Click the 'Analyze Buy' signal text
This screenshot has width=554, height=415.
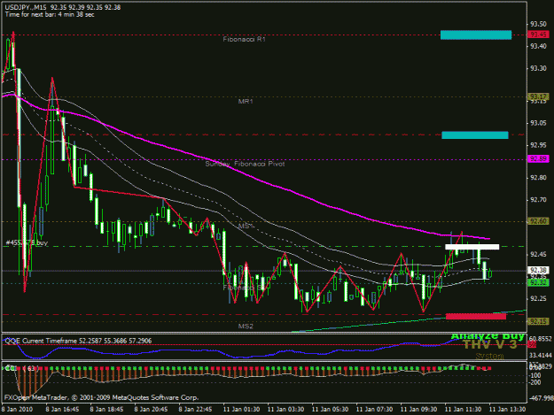[488, 336]
